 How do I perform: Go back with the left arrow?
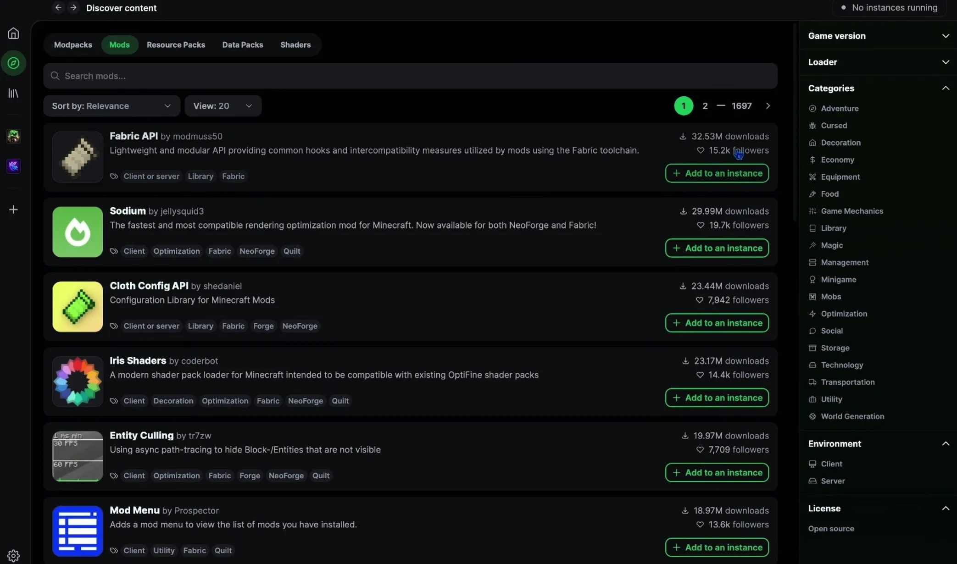(x=58, y=8)
